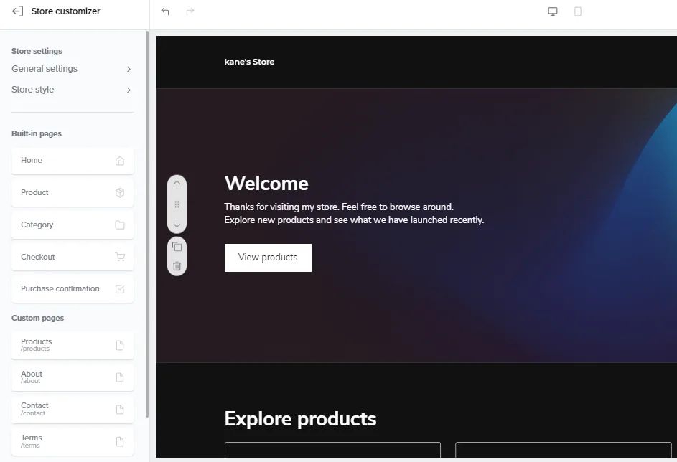Image resolution: width=677 pixels, height=462 pixels.
Task: Open Store style settings
Action: coord(72,90)
